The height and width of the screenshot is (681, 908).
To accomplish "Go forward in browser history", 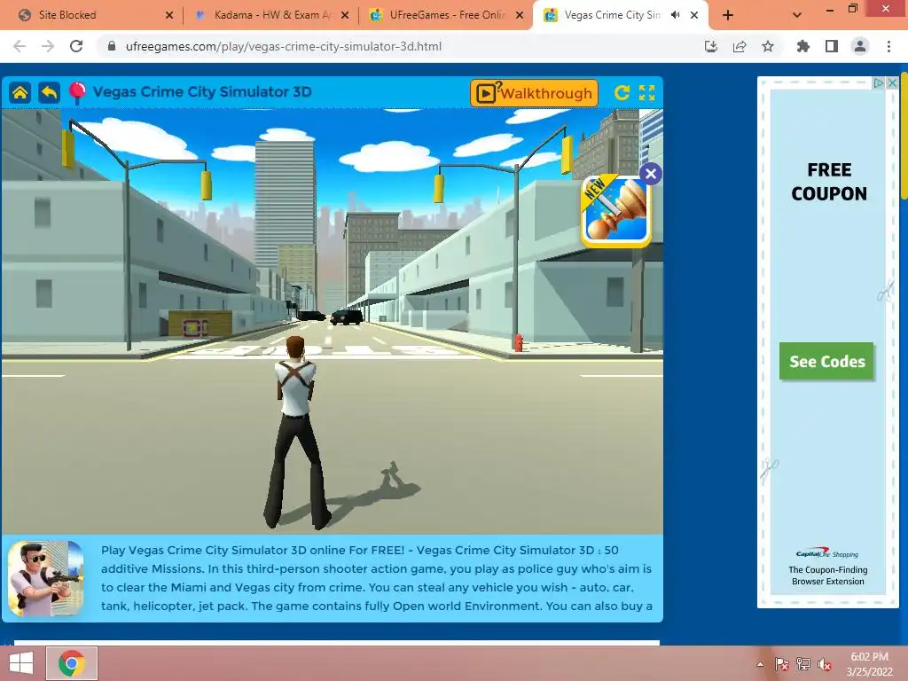I will (48, 46).
